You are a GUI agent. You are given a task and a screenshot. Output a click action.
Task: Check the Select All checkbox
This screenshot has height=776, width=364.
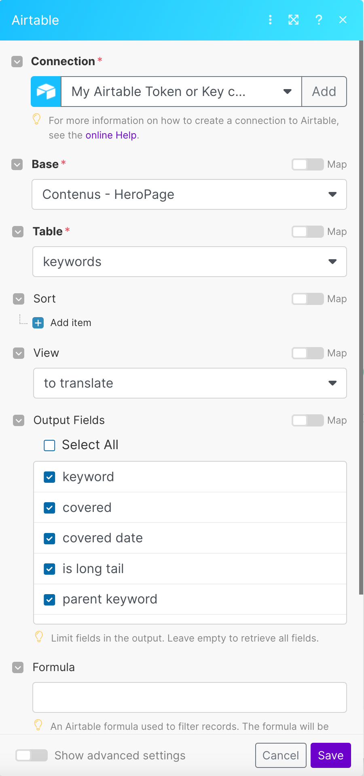point(49,445)
